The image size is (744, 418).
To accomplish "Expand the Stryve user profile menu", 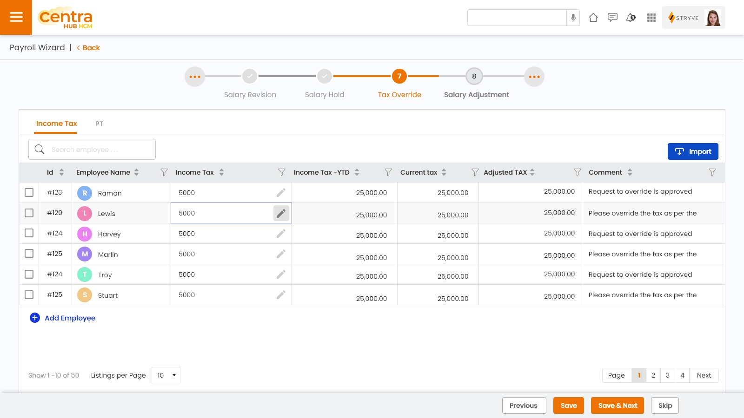I will [x=693, y=18].
